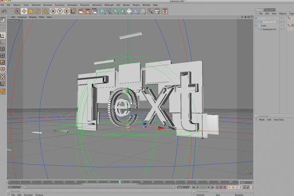This screenshot has width=294, height=196.
Task: Toggle enable checkmark of Cube's Explosion FX
Action: pos(286,29)
